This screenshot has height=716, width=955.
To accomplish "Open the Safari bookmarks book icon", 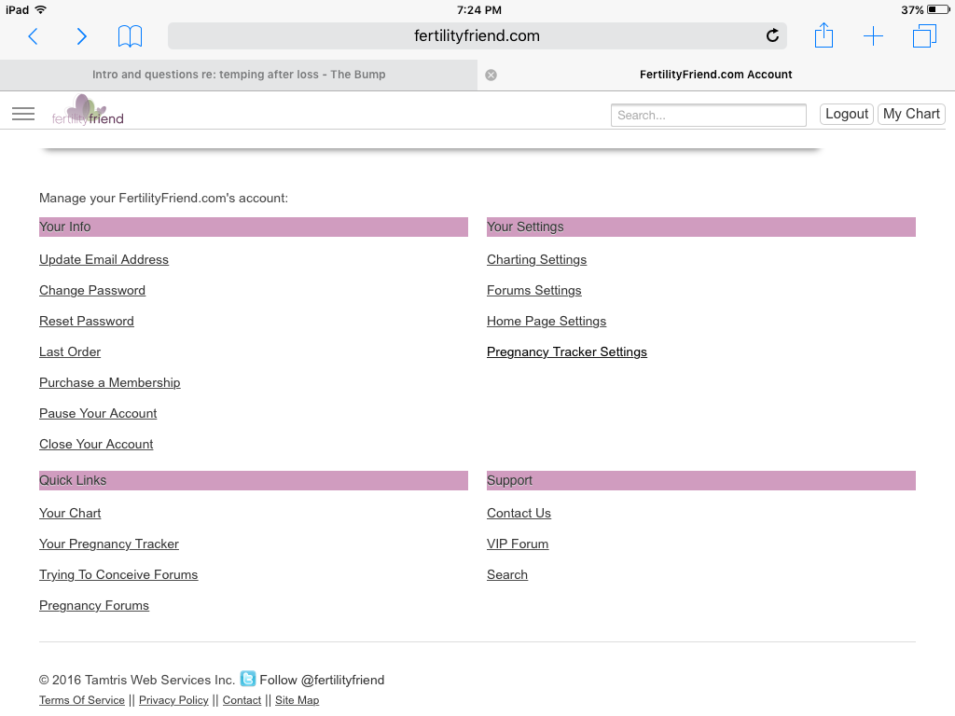I will point(130,36).
